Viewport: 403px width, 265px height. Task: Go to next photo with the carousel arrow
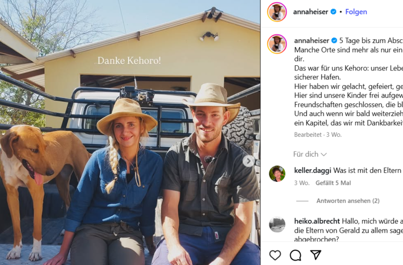[x=249, y=161]
